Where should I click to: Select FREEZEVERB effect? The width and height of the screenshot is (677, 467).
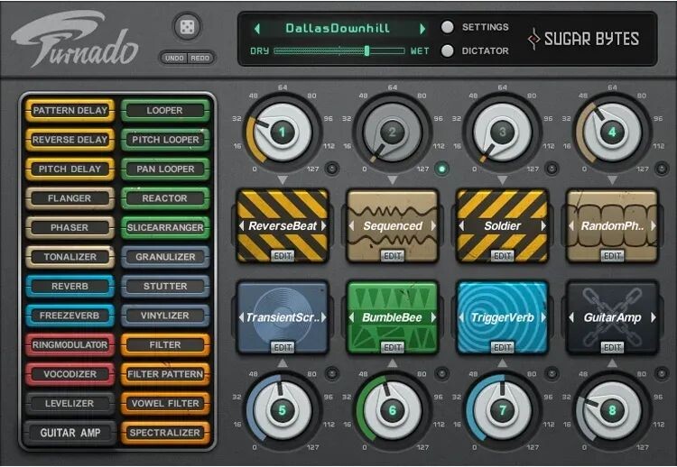pyautogui.click(x=70, y=316)
